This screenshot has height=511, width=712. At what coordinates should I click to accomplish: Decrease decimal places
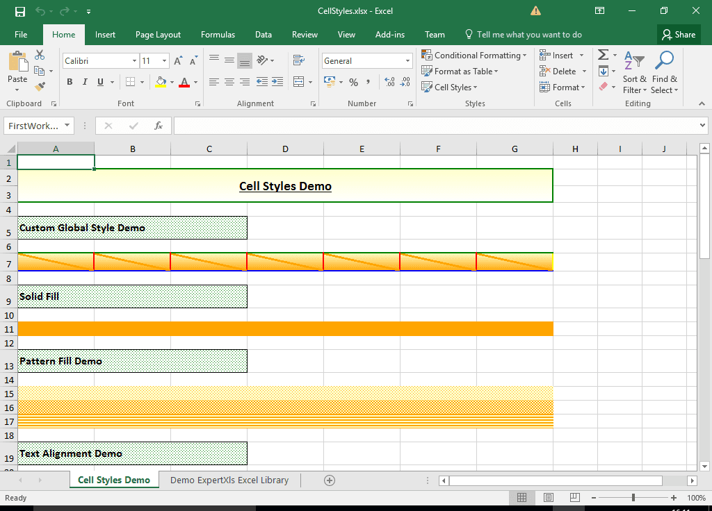(405, 82)
